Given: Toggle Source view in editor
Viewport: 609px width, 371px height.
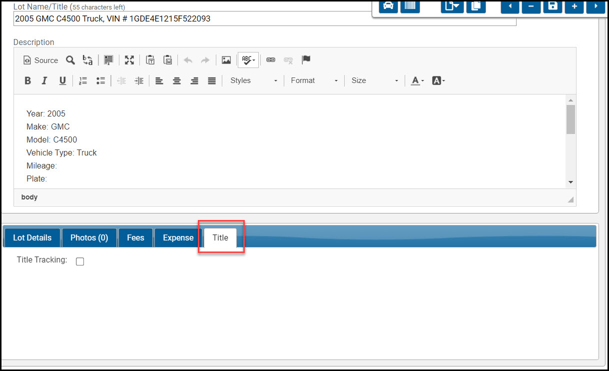Looking at the screenshot, I should tap(41, 60).
